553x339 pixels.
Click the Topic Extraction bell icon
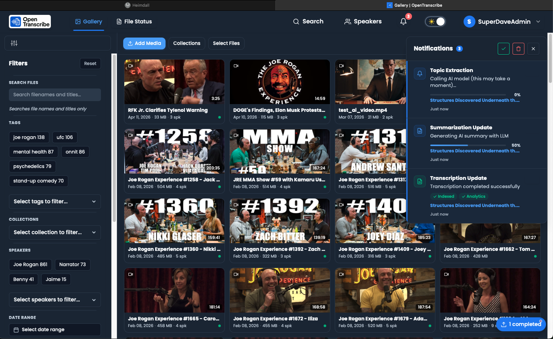coord(420,74)
